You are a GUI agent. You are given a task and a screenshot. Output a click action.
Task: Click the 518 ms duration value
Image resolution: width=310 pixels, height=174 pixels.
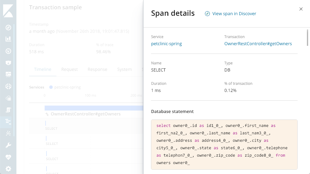click(36, 52)
